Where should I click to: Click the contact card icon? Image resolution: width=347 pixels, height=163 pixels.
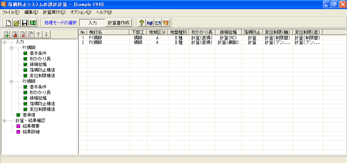tap(158, 23)
